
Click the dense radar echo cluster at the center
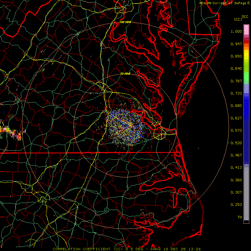(126, 127)
